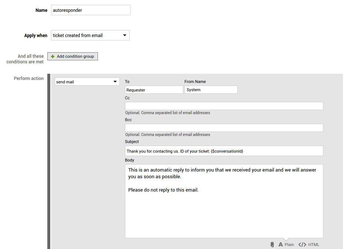Expand the 'send mail' action dropdown
The image size is (350, 249).
coord(87,82)
